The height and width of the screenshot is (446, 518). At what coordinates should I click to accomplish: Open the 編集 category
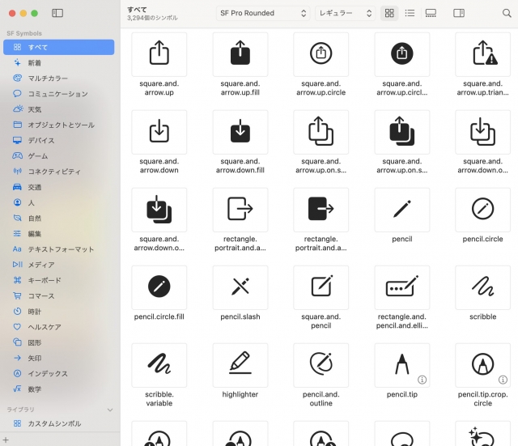click(x=59, y=234)
